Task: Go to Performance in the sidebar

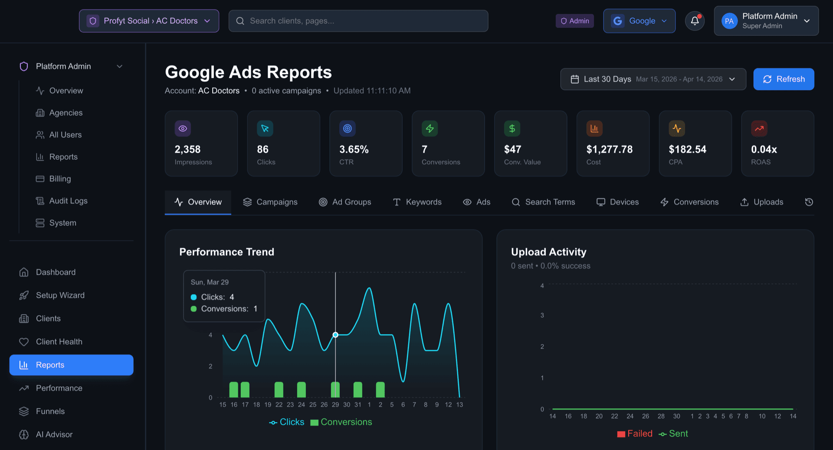Action: 72,388
